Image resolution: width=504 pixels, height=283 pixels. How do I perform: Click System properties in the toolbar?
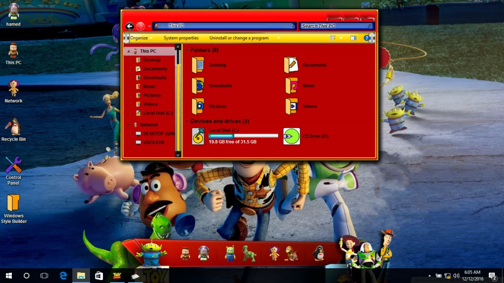(181, 38)
